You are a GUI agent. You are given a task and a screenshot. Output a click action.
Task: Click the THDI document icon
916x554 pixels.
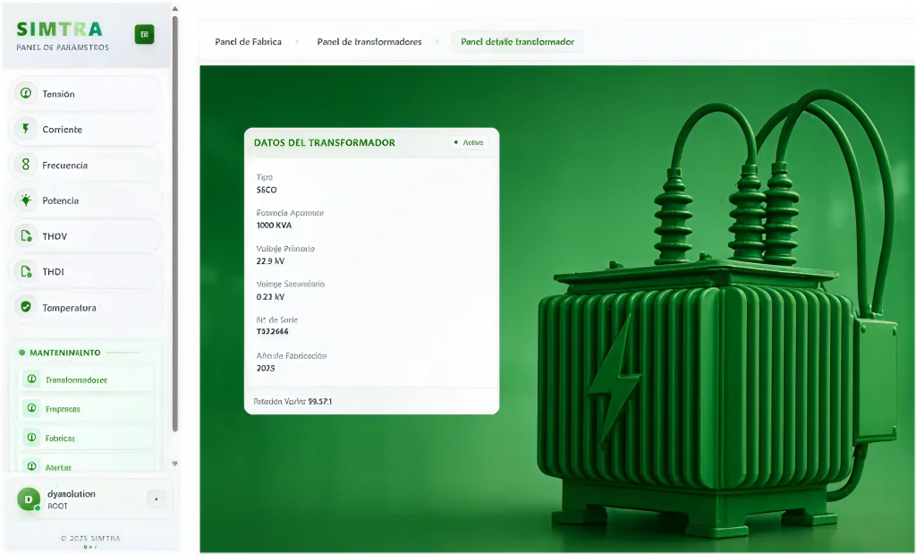26,271
